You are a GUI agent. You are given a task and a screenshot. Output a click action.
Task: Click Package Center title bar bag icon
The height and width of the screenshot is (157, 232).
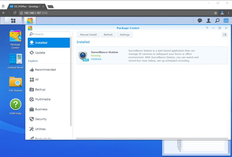pos(30,28)
